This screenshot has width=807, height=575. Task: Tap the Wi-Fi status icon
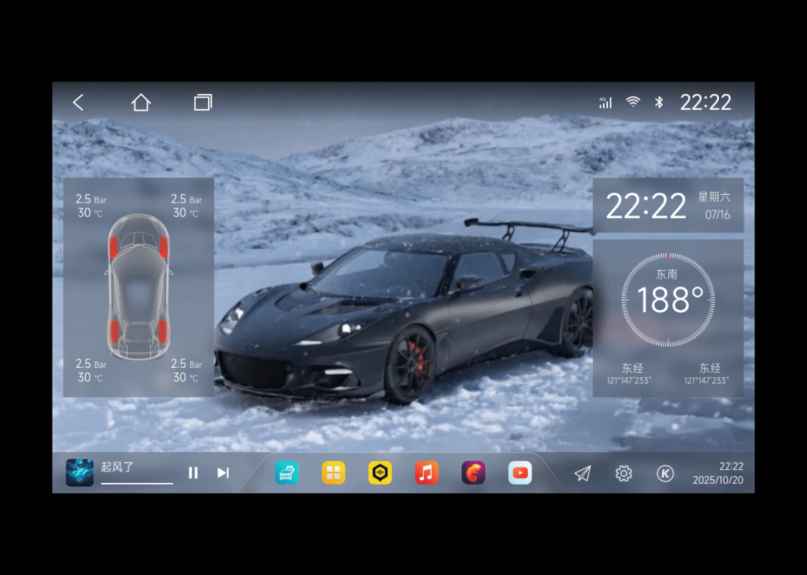[633, 102]
